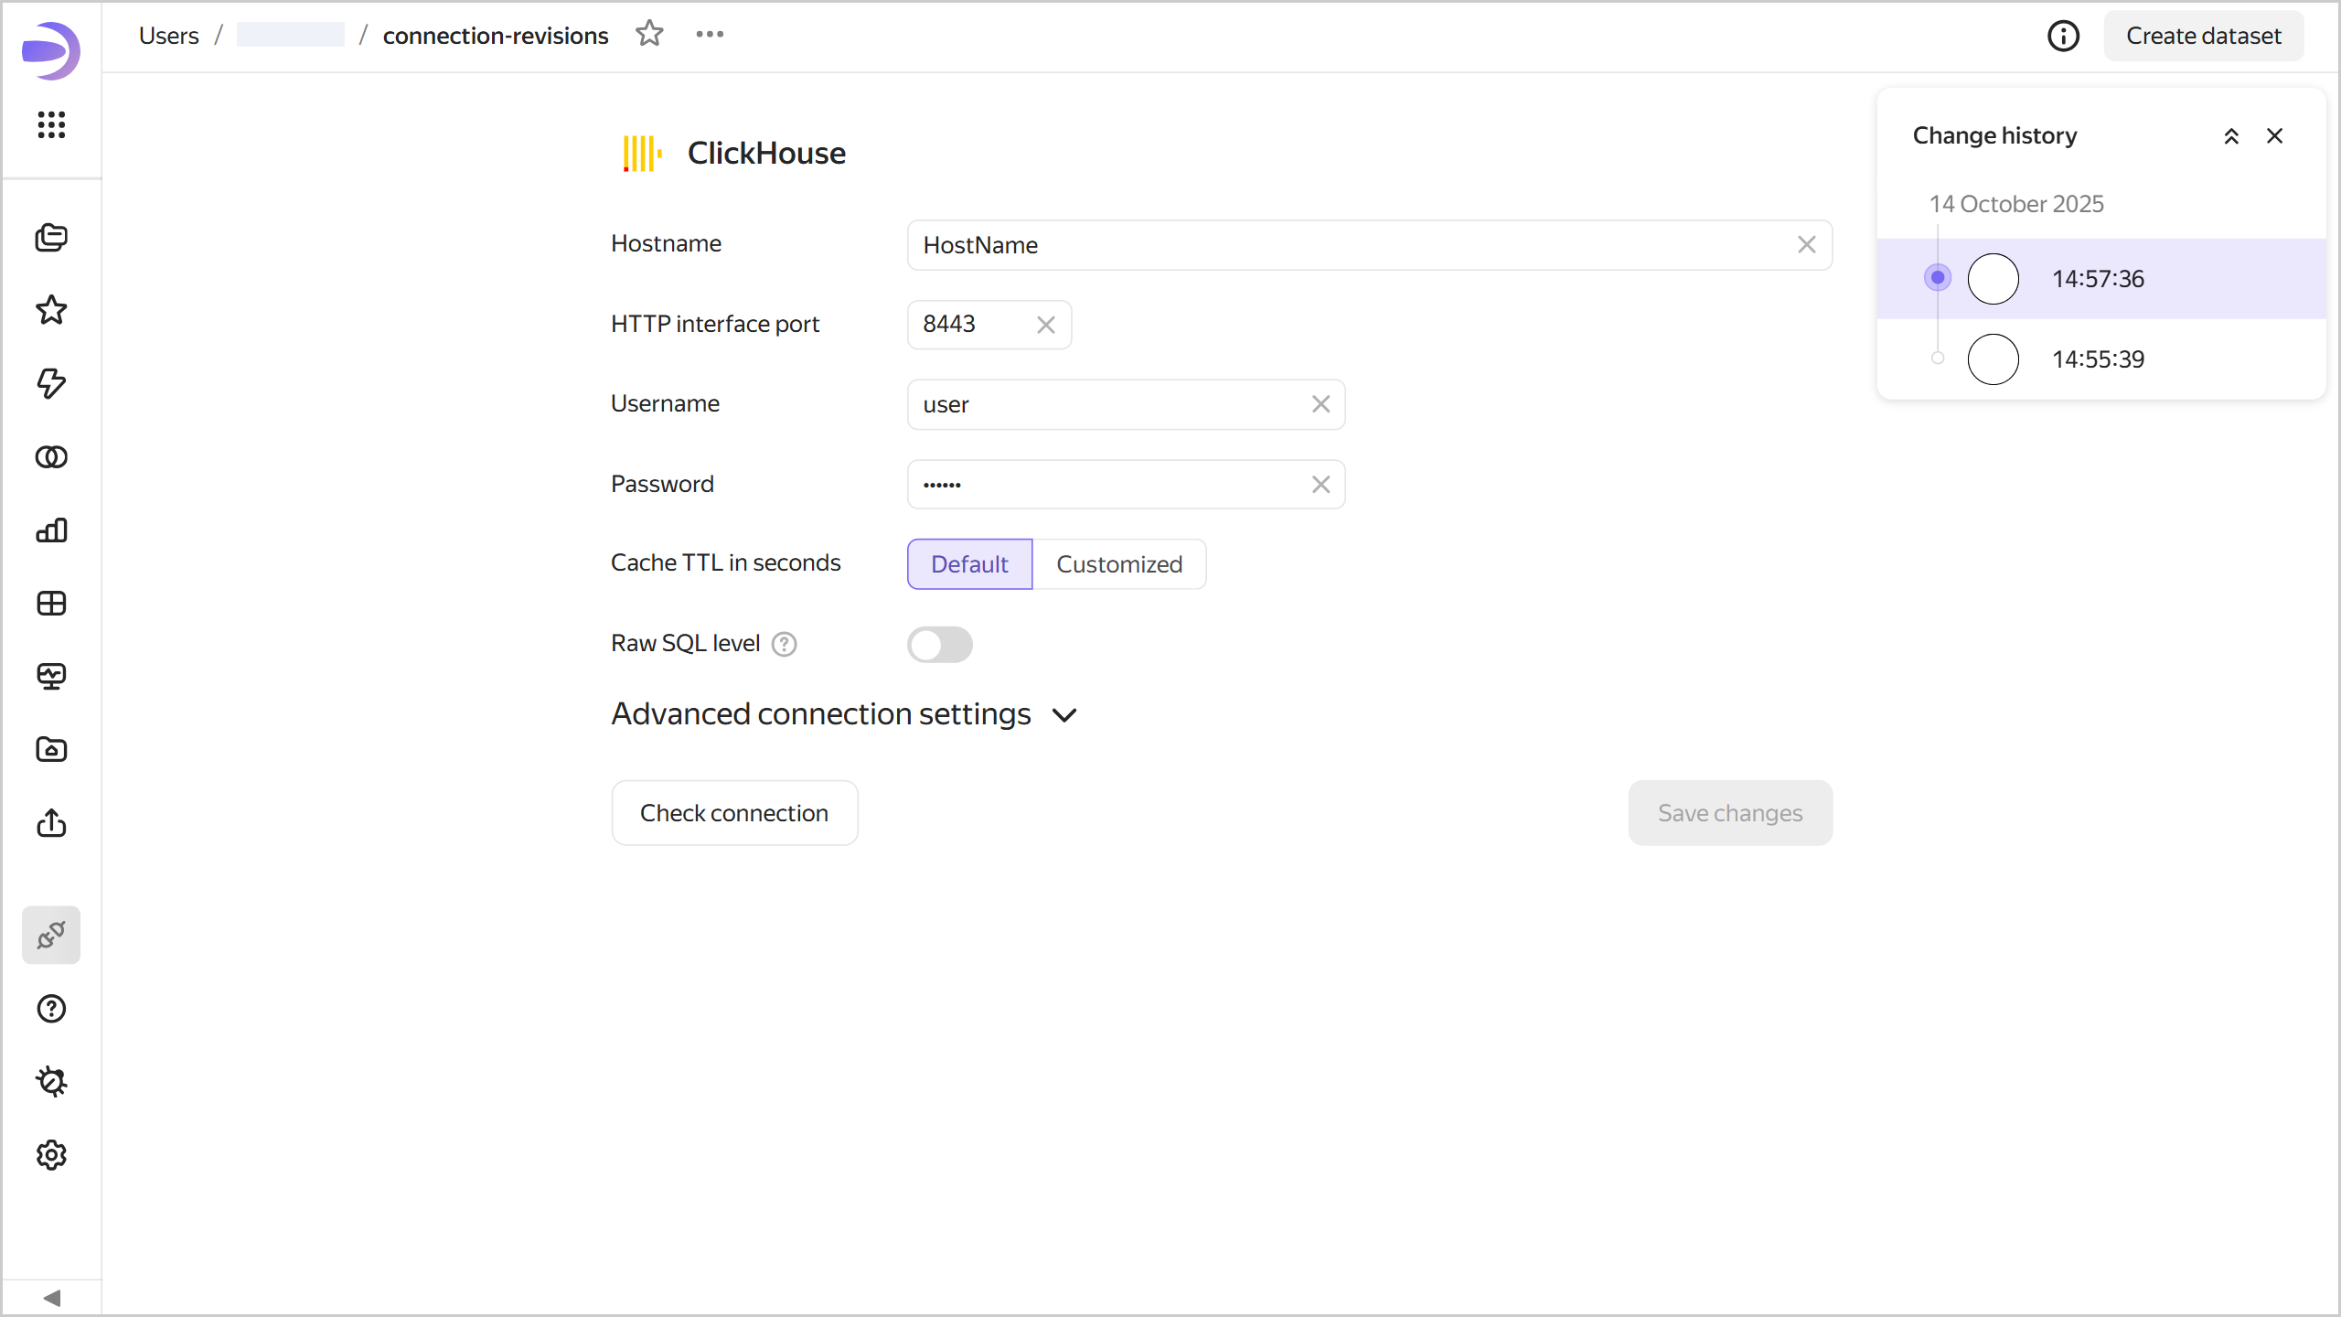Select the Customized cache TTL option
Image resolution: width=2341 pixels, height=1317 pixels.
pyautogui.click(x=1118, y=564)
